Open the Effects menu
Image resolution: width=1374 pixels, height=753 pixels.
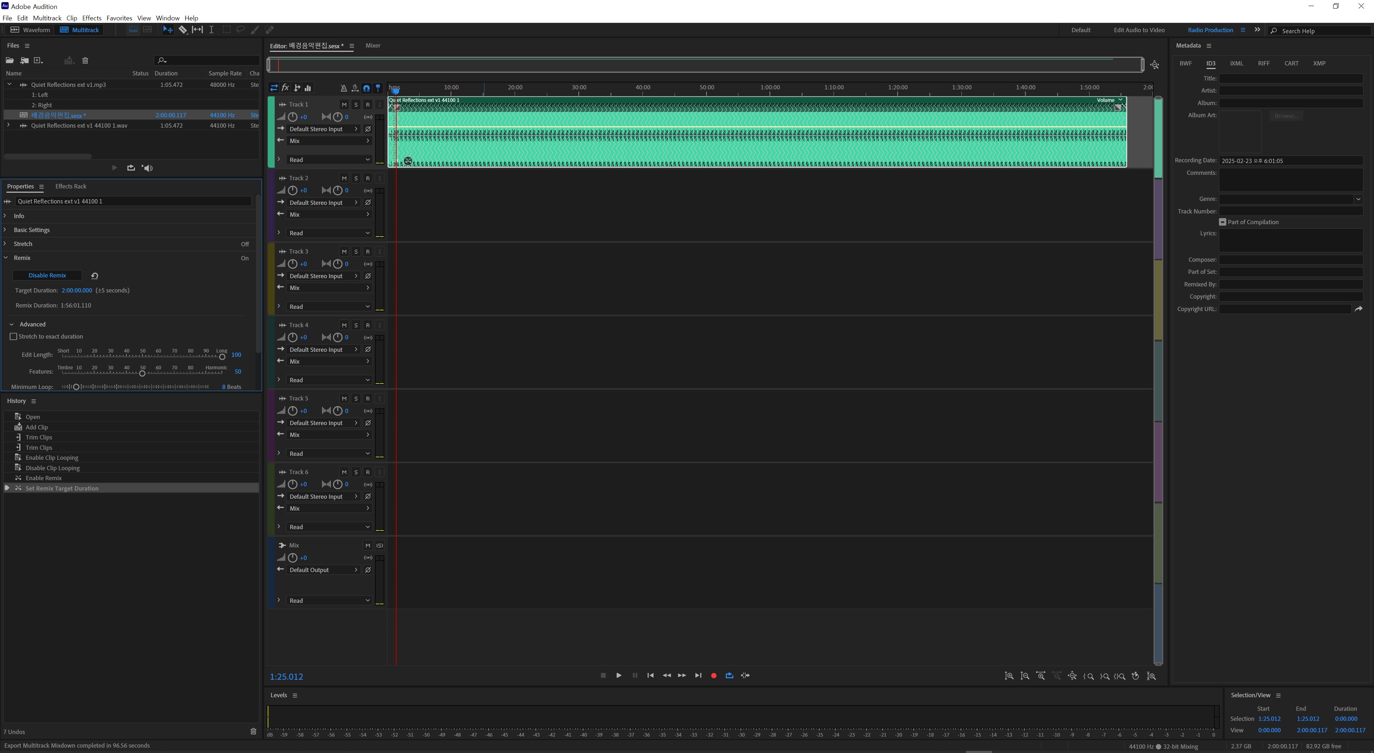tap(91, 18)
